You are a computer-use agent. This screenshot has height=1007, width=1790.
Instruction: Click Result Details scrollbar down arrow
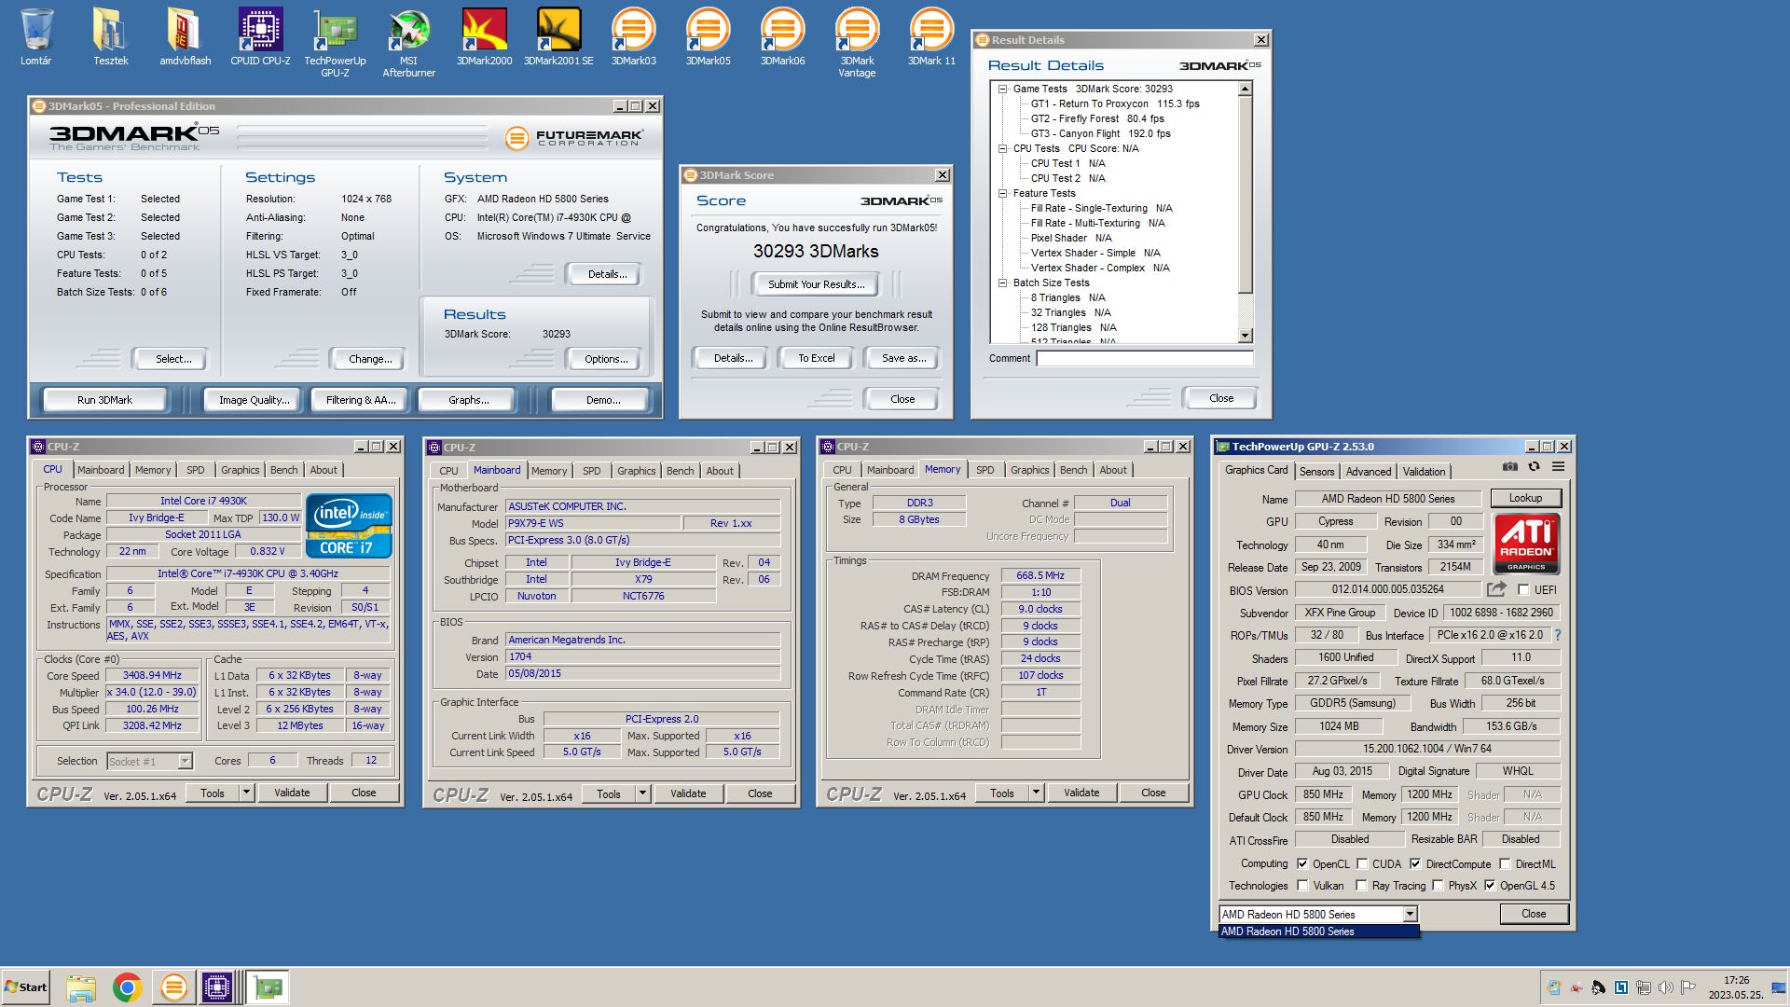[1245, 336]
